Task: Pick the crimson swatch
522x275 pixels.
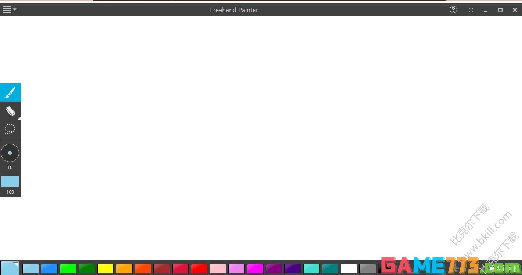Action: coord(180,269)
